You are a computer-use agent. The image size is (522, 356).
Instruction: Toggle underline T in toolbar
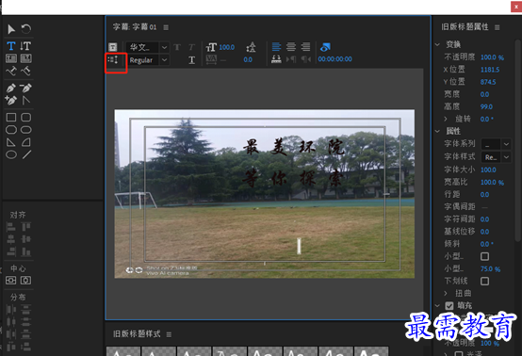tap(192, 60)
